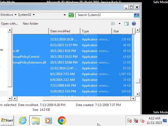This screenshot has height=126, width=168.
Task: Click the Windows breadcrumb segment
Action: point(7,15)
